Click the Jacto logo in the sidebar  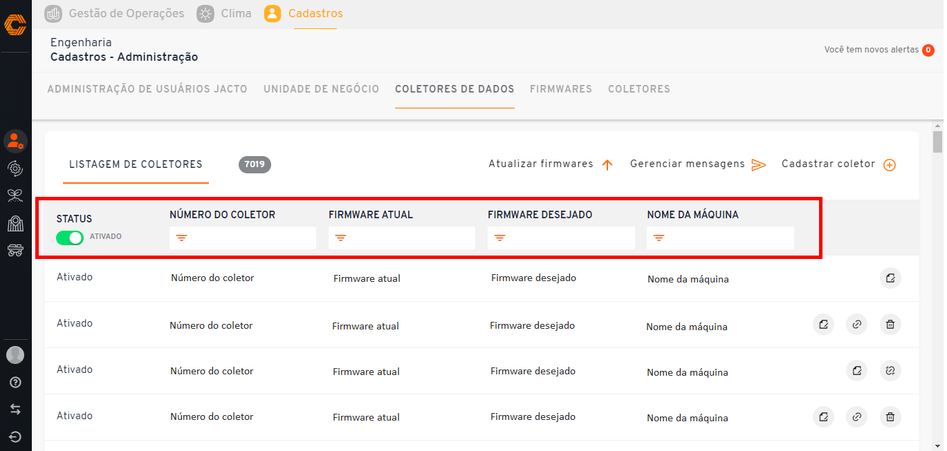coord(15,26)
